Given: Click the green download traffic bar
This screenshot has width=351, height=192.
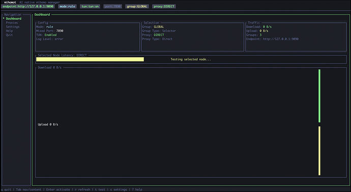Looking at the screenshot, I should coord(319,96).
